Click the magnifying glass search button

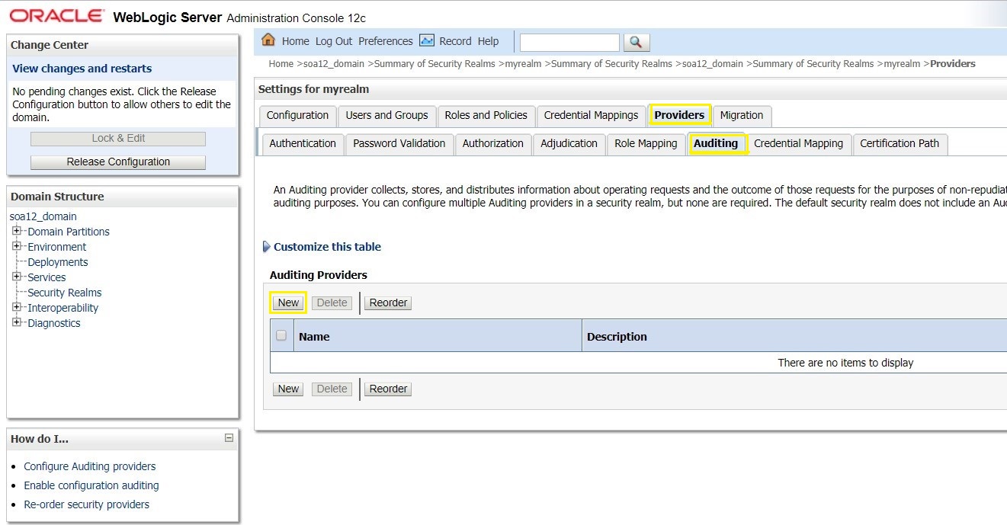pyautogui.click(x=636, y=42)
